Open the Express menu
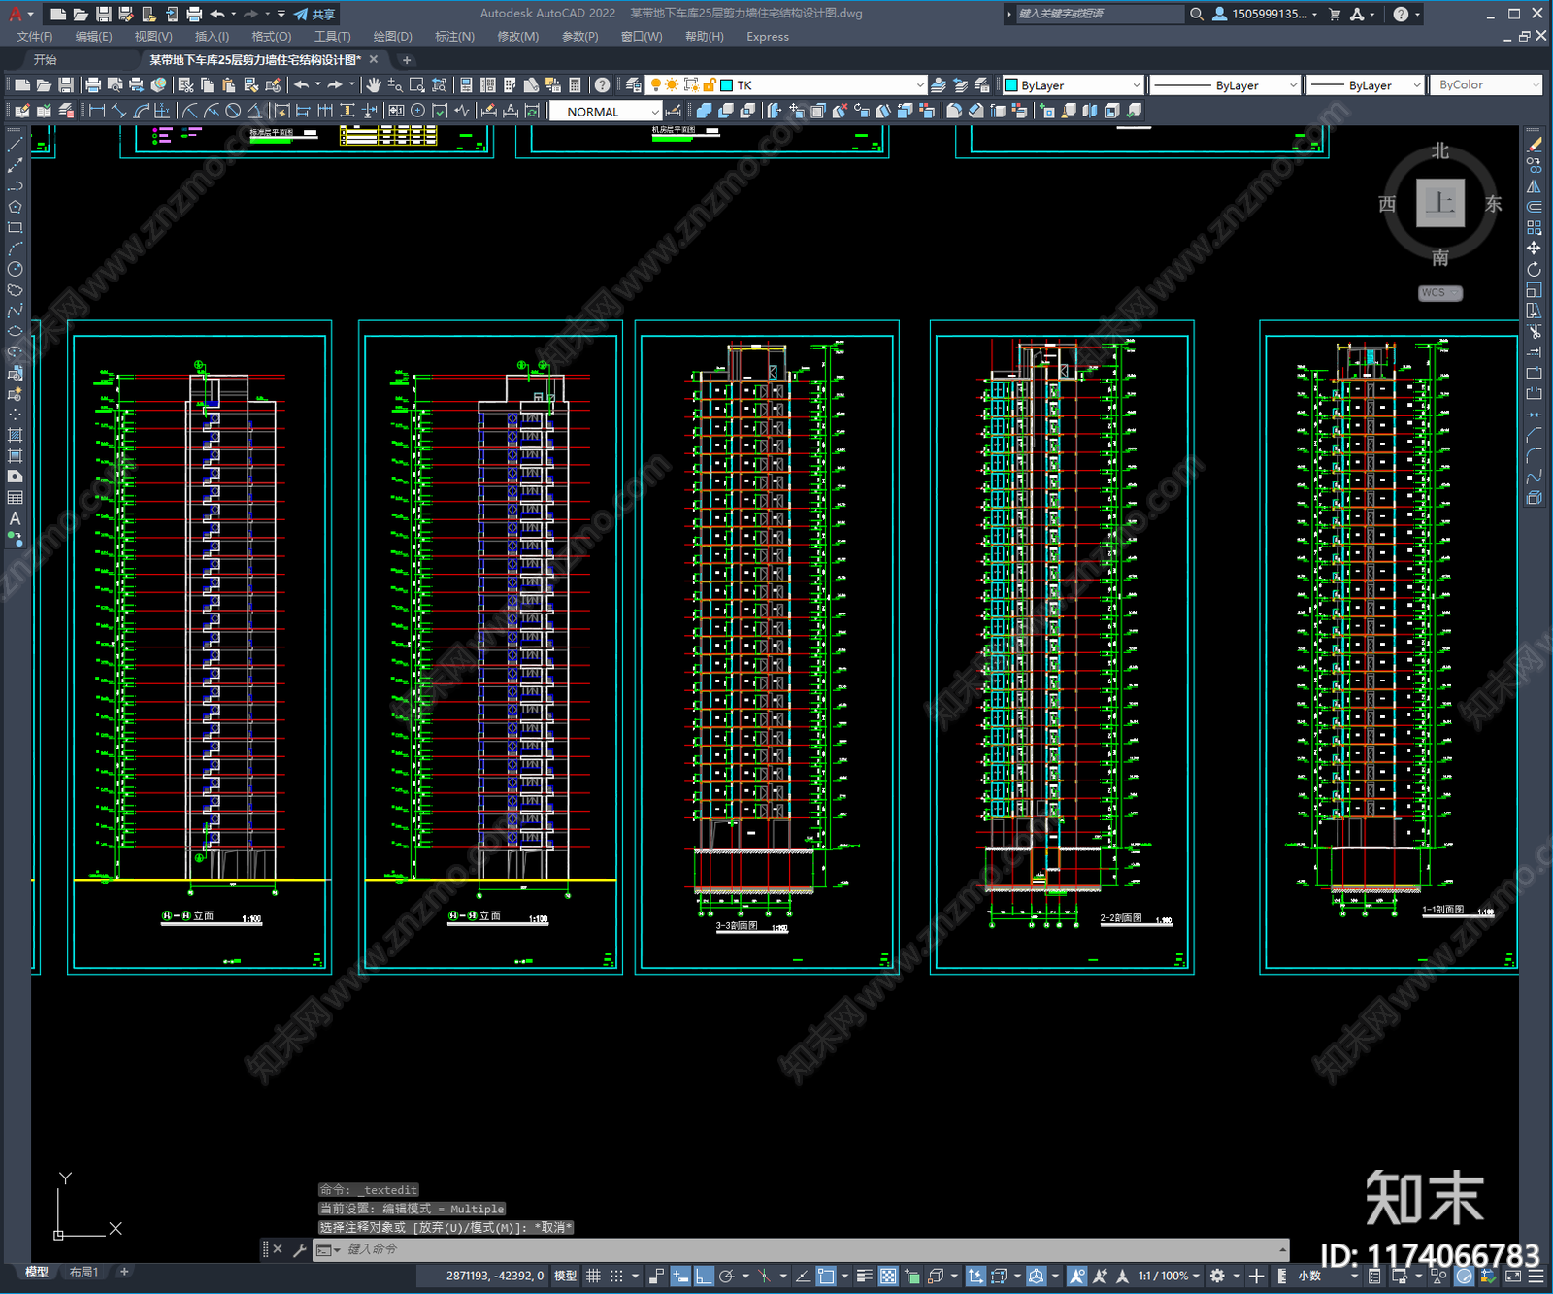 pyautogui.click(x=768, y=37)
